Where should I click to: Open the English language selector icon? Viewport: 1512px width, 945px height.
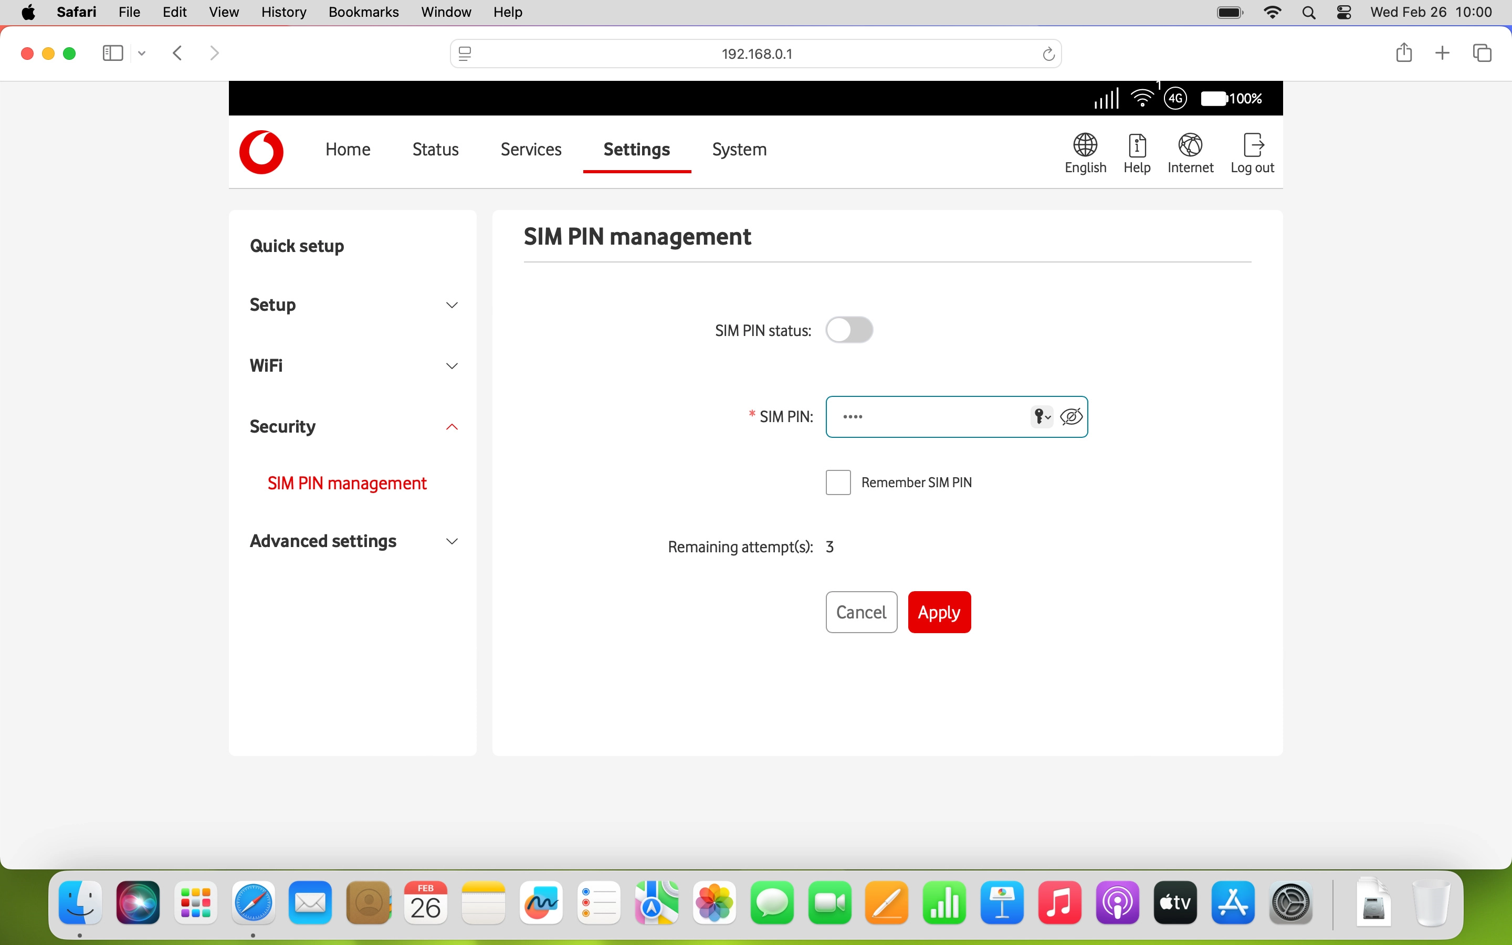(1085, 145)
